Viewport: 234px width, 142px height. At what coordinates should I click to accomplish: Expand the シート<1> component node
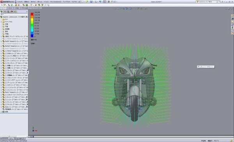[x=1, y=58]
